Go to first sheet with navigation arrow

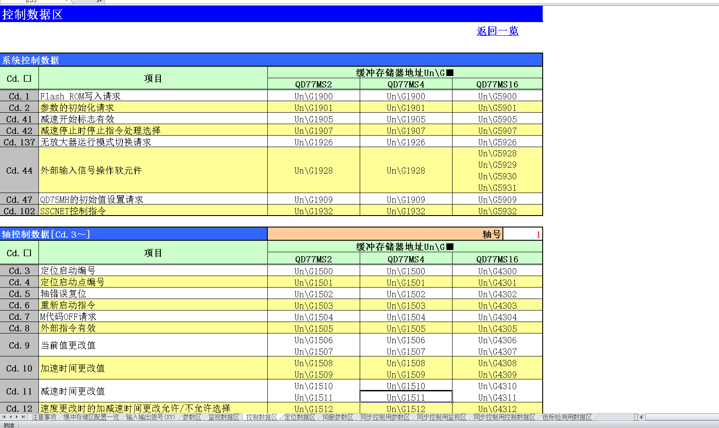(4, 417)
